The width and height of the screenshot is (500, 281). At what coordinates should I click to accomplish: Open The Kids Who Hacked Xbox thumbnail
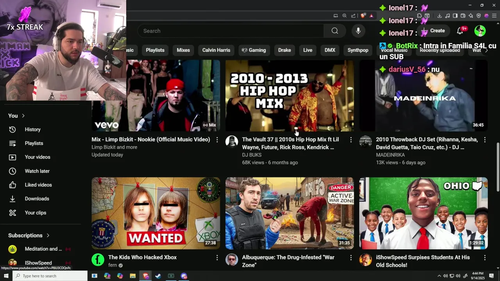tap(156, 213)
